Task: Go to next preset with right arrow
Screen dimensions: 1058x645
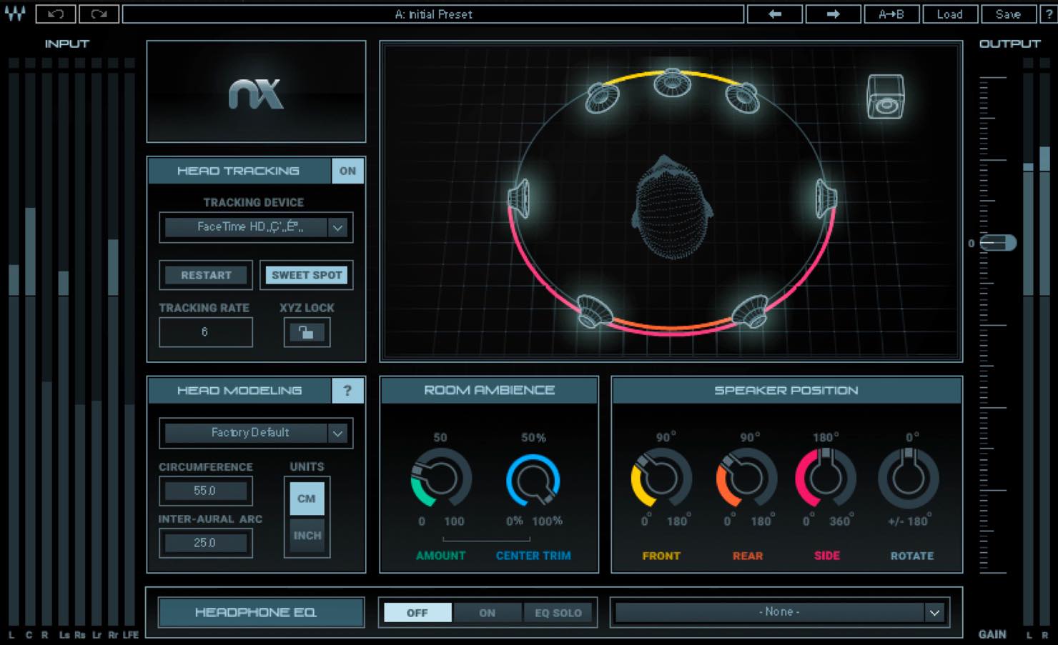Action: click(x=833, y=14)
